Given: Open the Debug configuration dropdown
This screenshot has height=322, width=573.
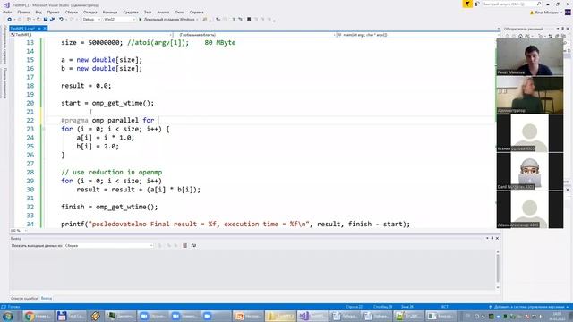Looking at the screenshot, I should pos(91,20).
